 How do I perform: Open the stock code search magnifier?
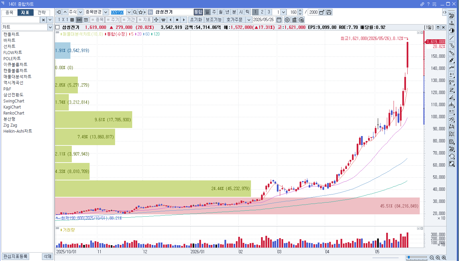135,12
